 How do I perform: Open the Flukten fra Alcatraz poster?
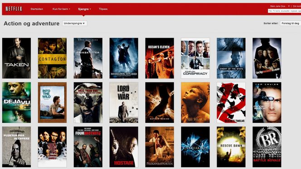pyautogui.click(x=16, y=147)
